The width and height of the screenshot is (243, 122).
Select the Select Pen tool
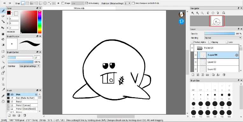click(3, 67)
